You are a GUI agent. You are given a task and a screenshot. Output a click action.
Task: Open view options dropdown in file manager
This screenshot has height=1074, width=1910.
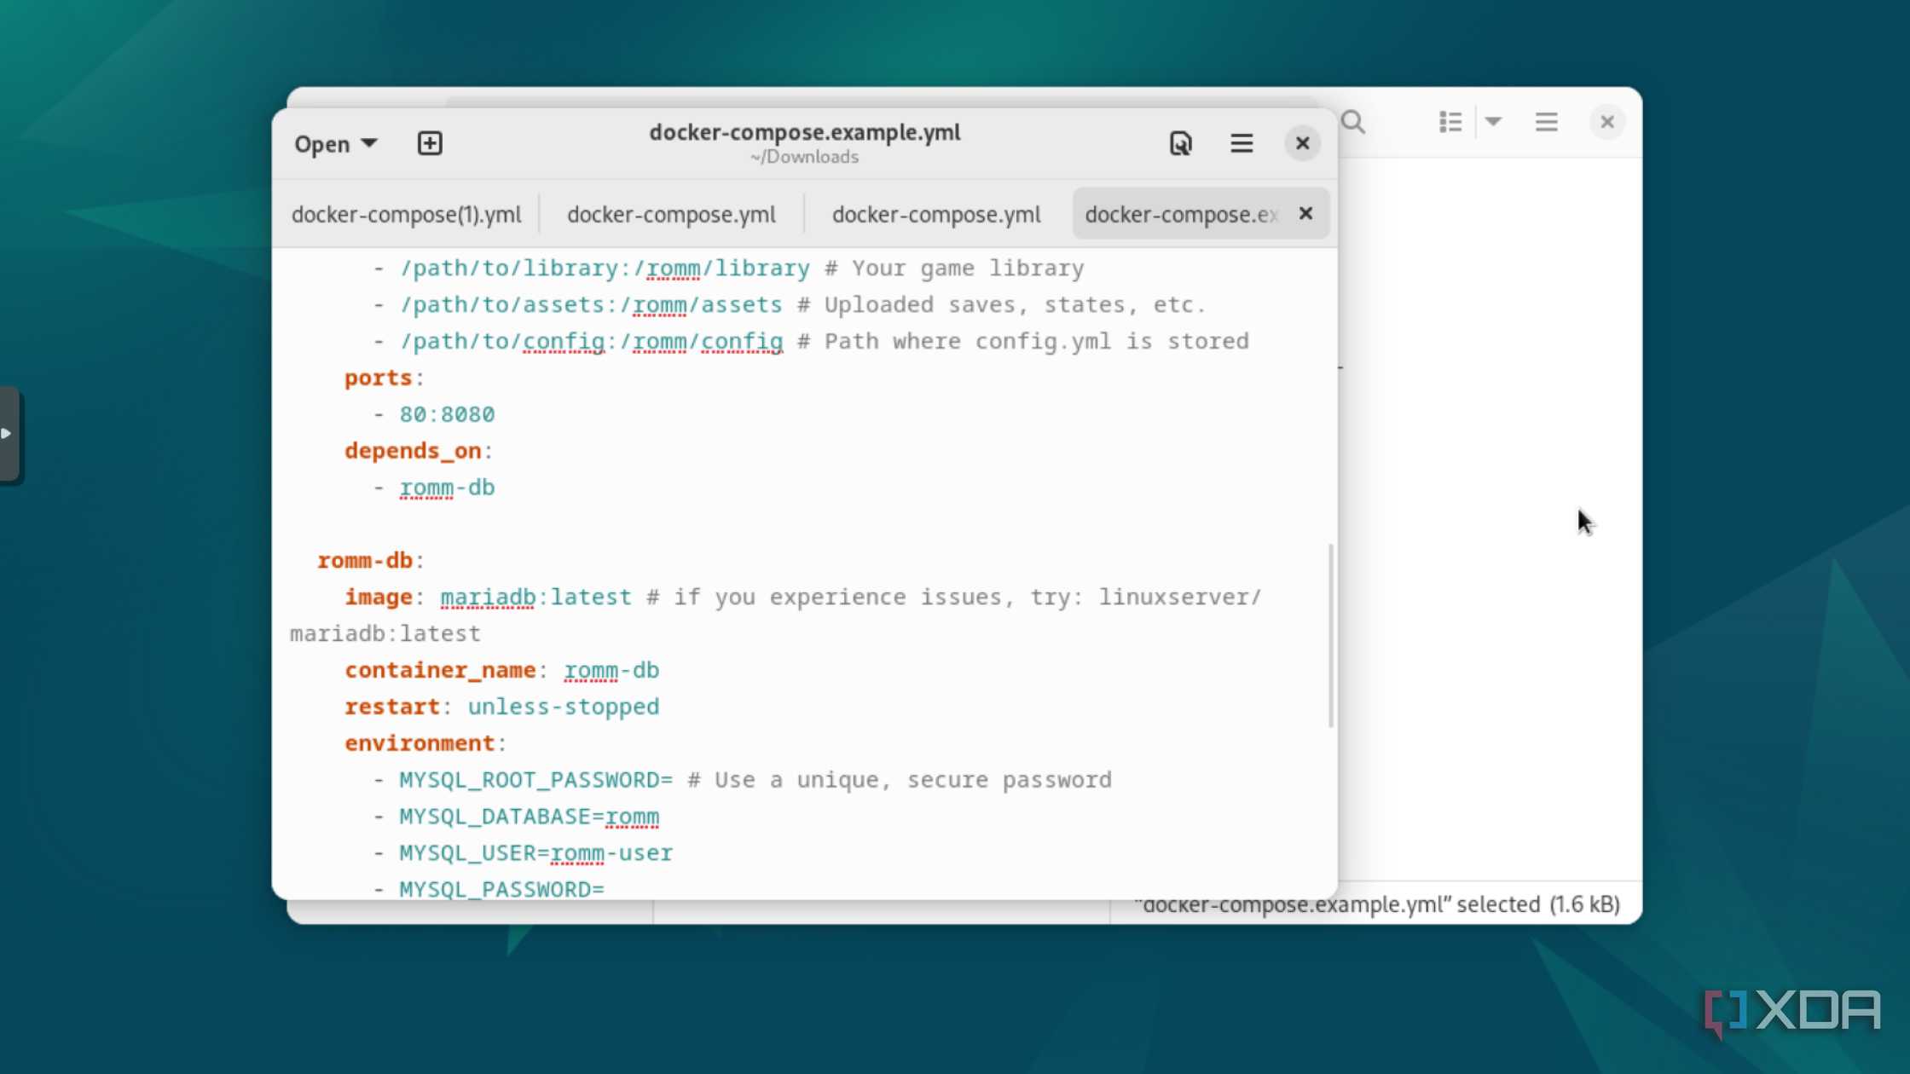click(1493, 122)
